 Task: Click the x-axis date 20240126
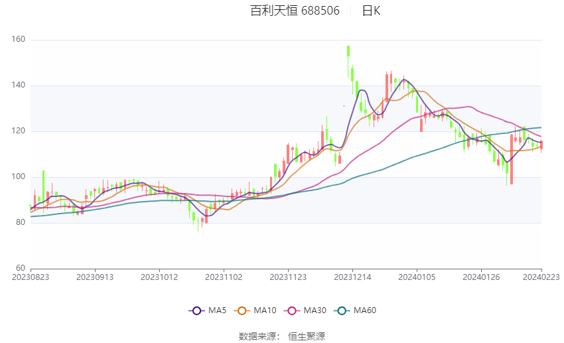(x=481, y=277)
